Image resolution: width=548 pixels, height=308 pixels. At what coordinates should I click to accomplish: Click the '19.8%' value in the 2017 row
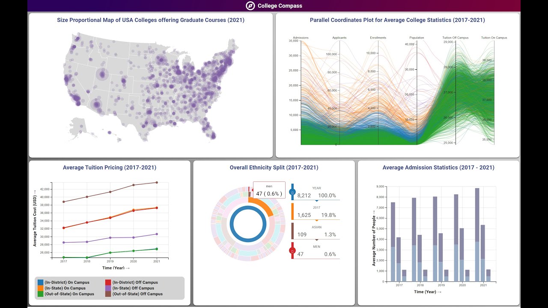pos(328,215)
